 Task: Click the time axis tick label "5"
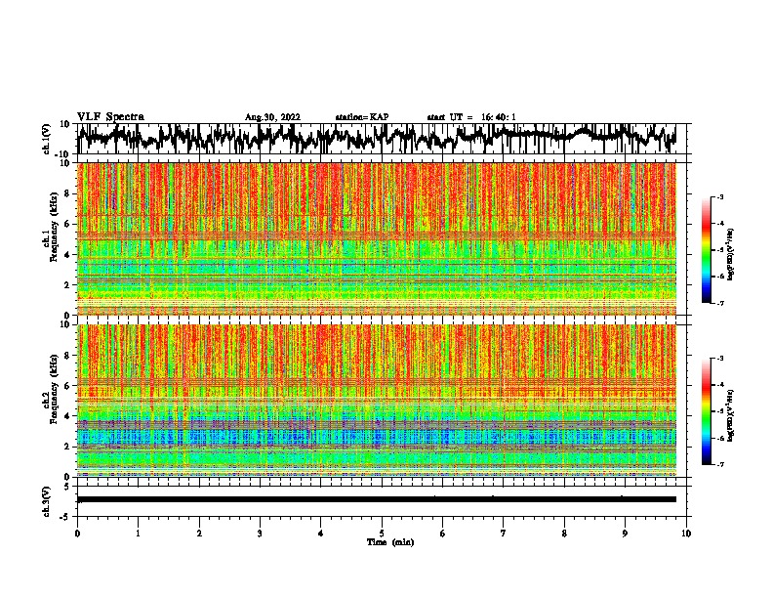coord(382,534)
